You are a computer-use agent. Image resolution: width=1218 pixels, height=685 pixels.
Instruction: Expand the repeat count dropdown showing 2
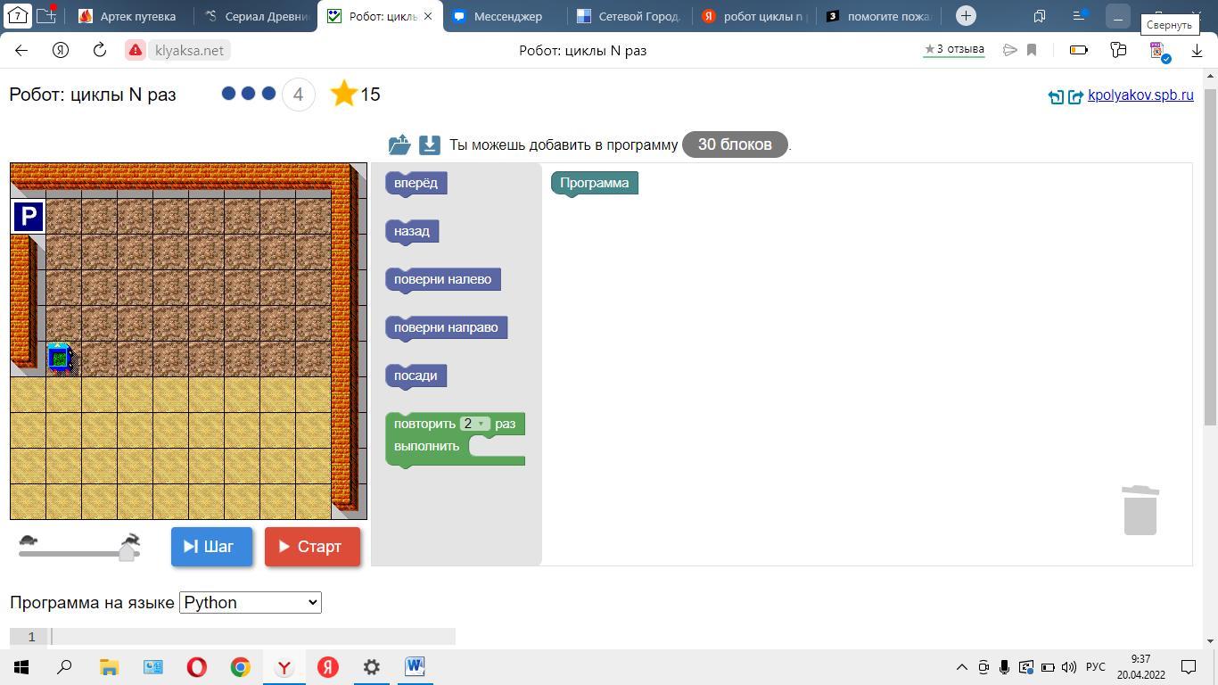(x=474, y=424)
